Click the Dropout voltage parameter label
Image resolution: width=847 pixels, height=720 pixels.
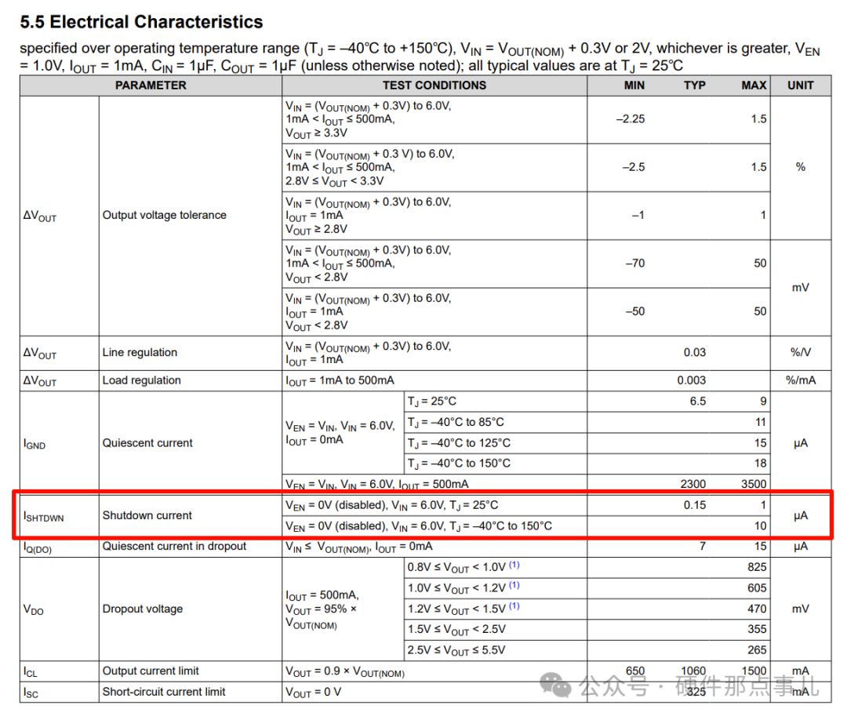(x=143, y=609)
